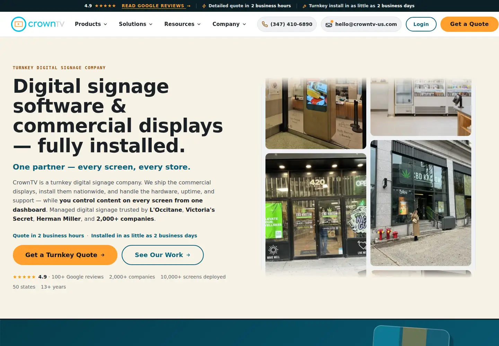Image resolution: width=499 pixels, height=346 pixels.
Task: Click the phone handset icon
Action: [x=265, y=24]
